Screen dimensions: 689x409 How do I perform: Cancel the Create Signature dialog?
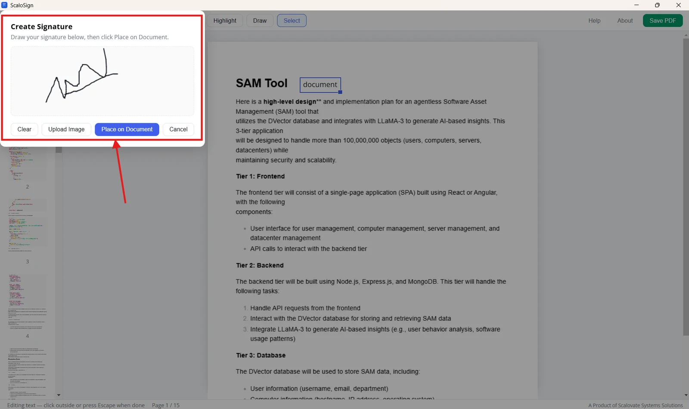click(x=178, y=129)
